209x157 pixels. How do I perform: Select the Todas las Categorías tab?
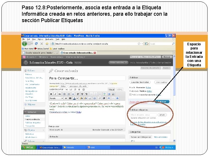pyautogui.click(x=141, y=137)
